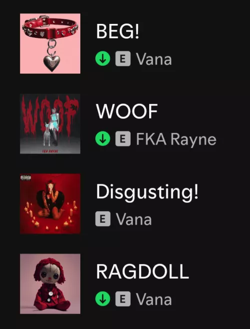Viewport: 250px width, 329px height.
Task: Open the BEG! collar album artwork
Action: click(50, 43)
